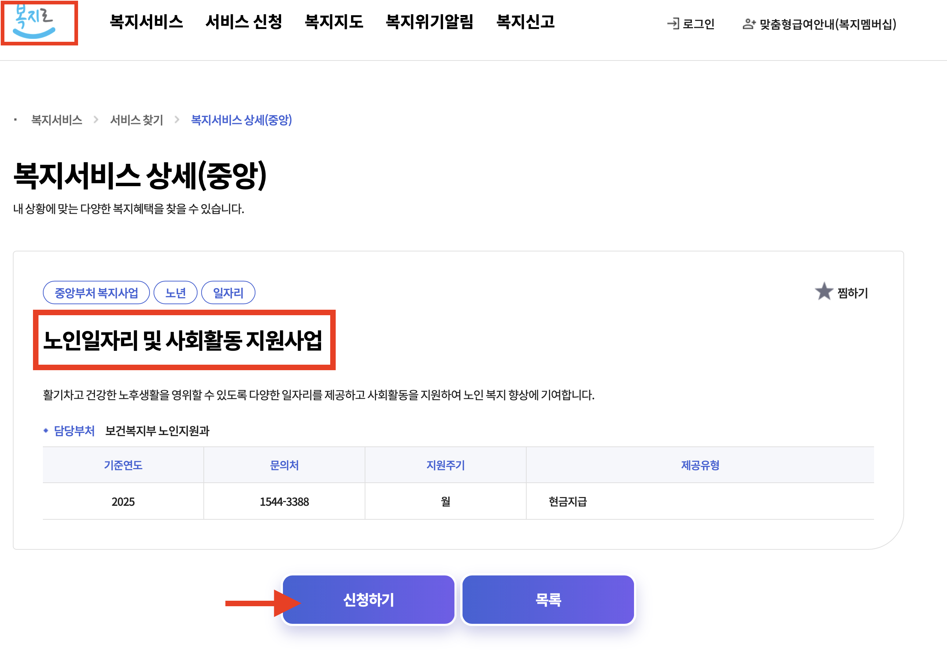Click the 노인일자리 및 사회활동 지원사업 title
Screen dimensions: 947x659
[182, 340]
